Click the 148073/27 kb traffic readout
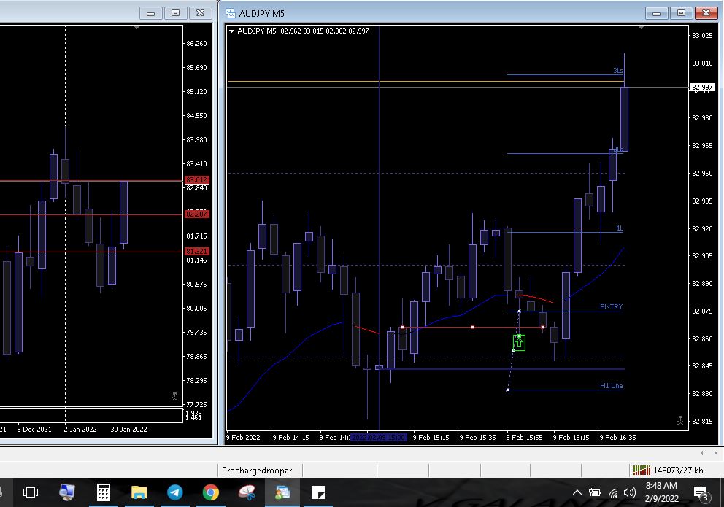 point(678,471)
